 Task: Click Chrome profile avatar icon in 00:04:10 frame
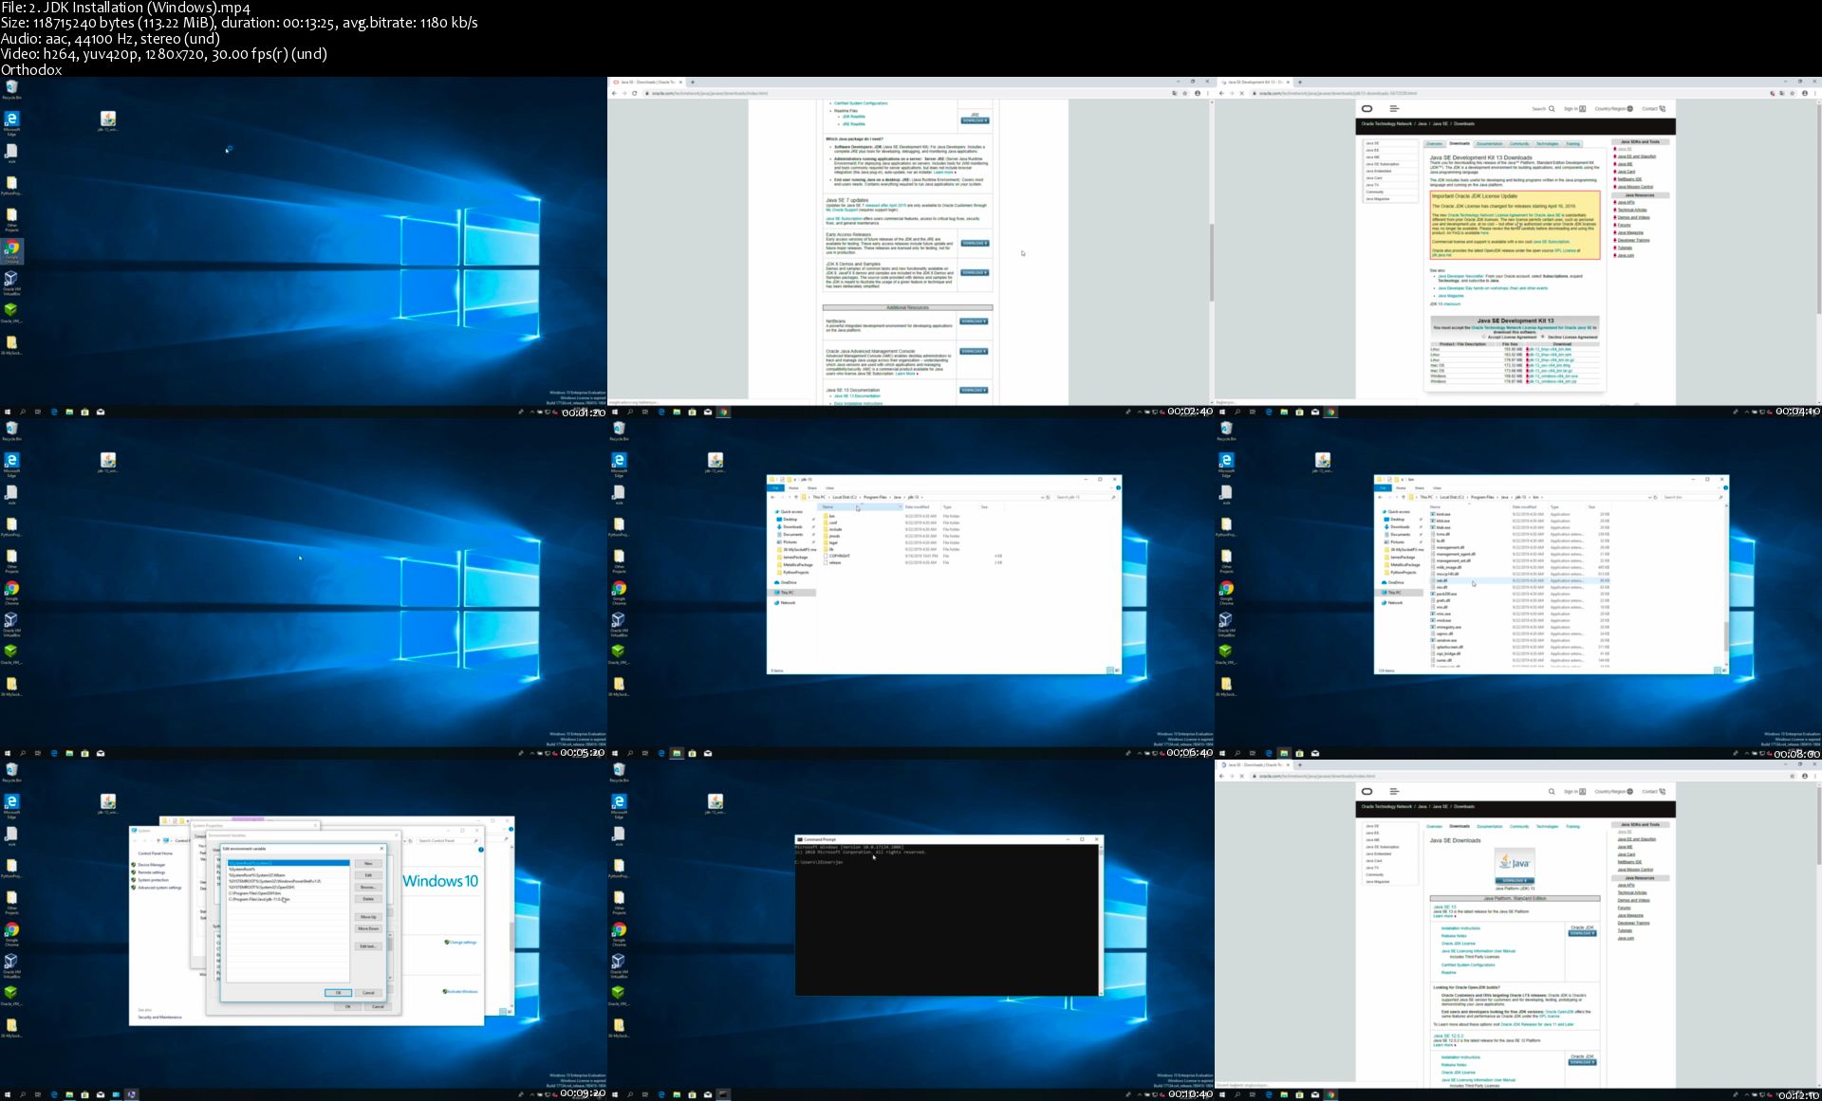pyautogui.click(x=1804, y=93)
